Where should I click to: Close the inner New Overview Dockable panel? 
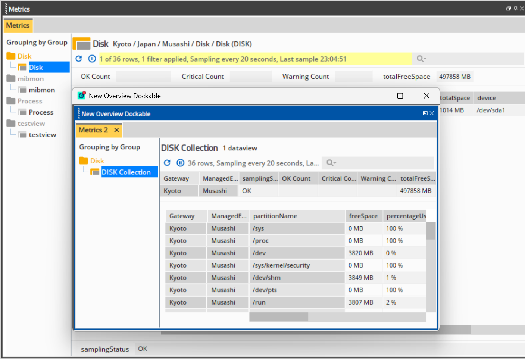click(432, 113)
